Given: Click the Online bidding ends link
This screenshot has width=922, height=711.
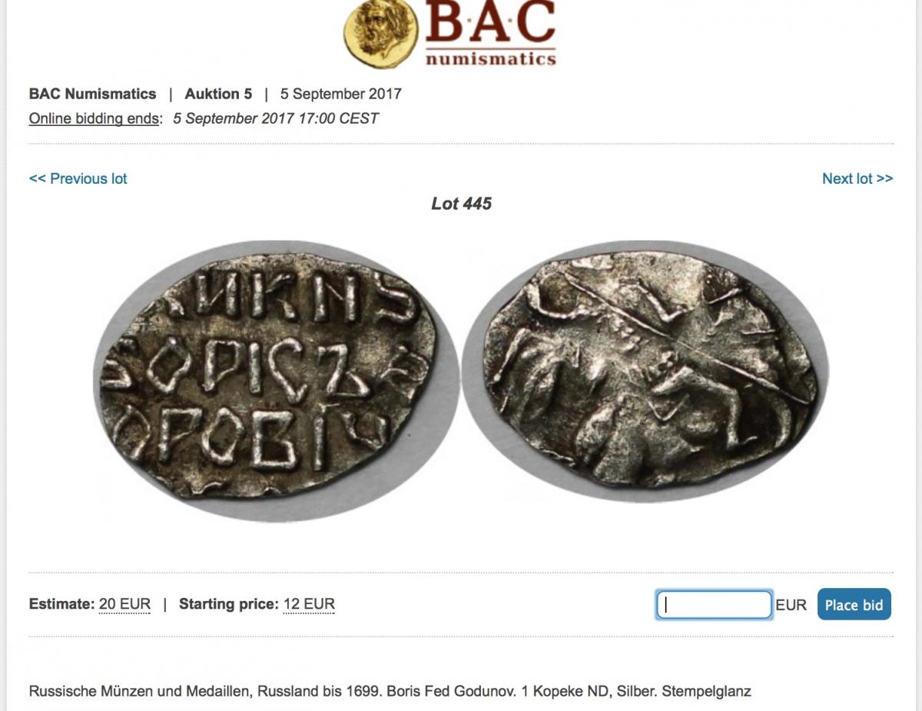Looking at the screenshot, I should tap(95, 118).
